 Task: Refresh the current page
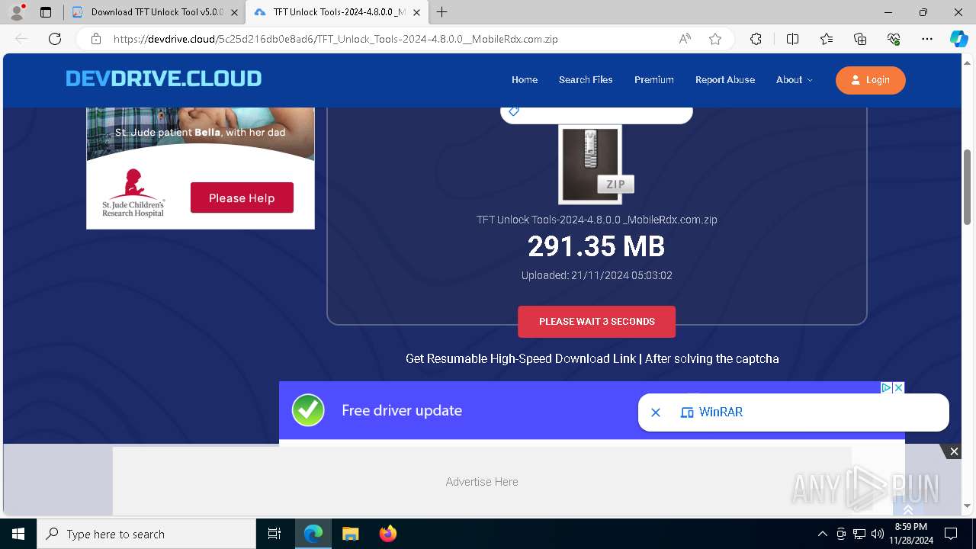click(x=55, y=39)
